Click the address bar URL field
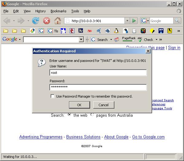 pyautogui.click(x=94, y=21)
